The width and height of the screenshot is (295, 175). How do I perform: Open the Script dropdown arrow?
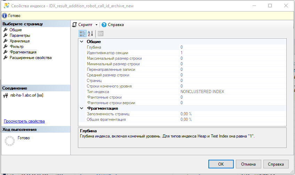pos(96,25)
